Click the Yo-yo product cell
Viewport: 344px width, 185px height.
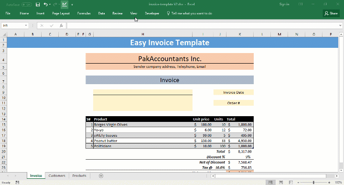click(143, 130)
